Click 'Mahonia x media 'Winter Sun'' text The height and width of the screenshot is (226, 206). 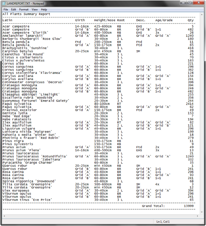coord(29,135)
